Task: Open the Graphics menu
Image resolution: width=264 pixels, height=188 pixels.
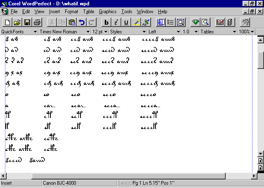Action: point(107,12)
